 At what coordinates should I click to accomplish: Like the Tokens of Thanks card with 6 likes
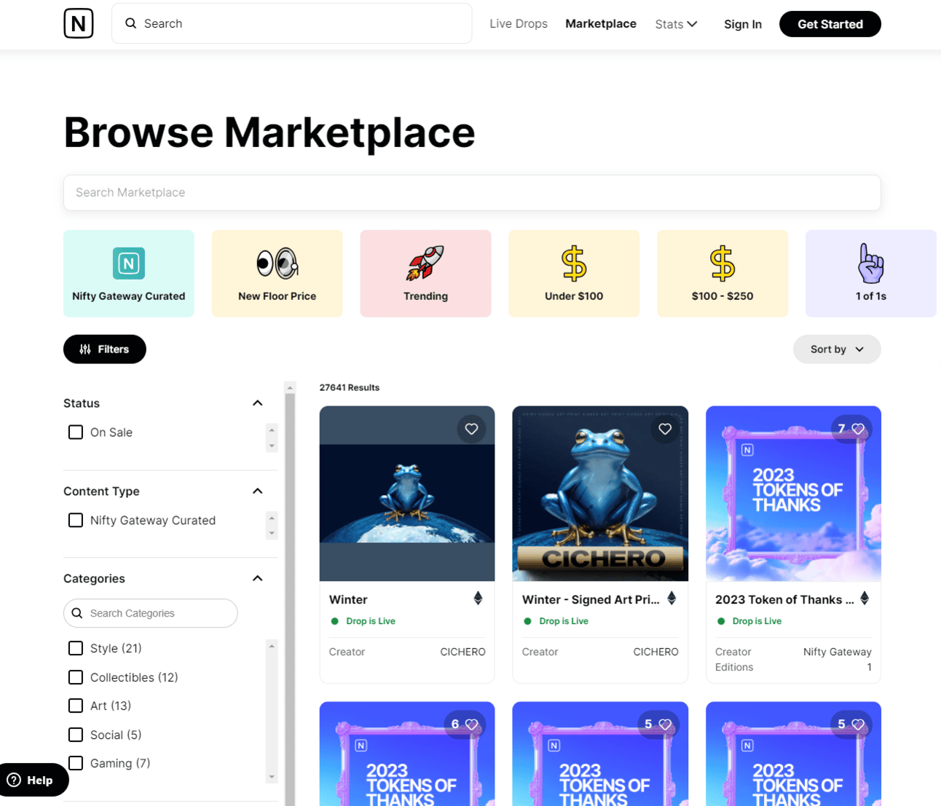point(471,724)
